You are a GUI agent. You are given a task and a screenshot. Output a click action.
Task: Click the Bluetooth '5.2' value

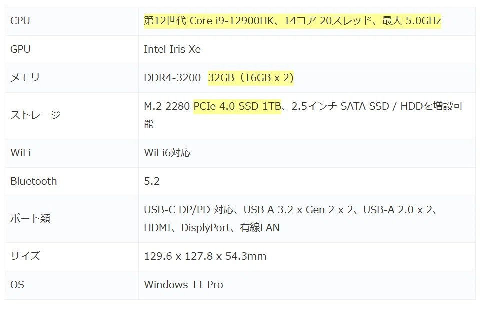point(152,181)
